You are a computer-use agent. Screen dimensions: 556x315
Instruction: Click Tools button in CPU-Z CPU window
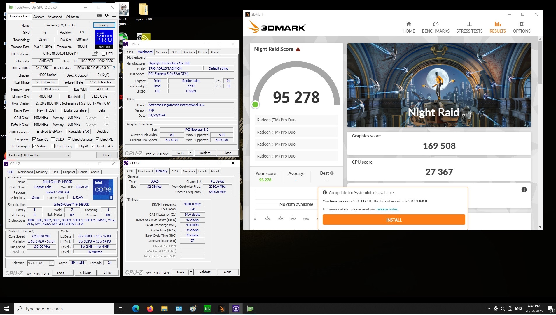point(60,273)
